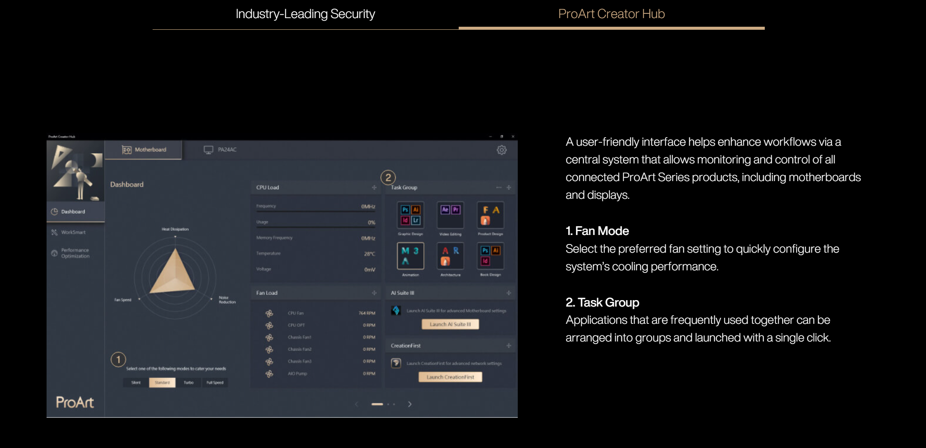Click the heat dissipation radar chart

pos(175,278)
